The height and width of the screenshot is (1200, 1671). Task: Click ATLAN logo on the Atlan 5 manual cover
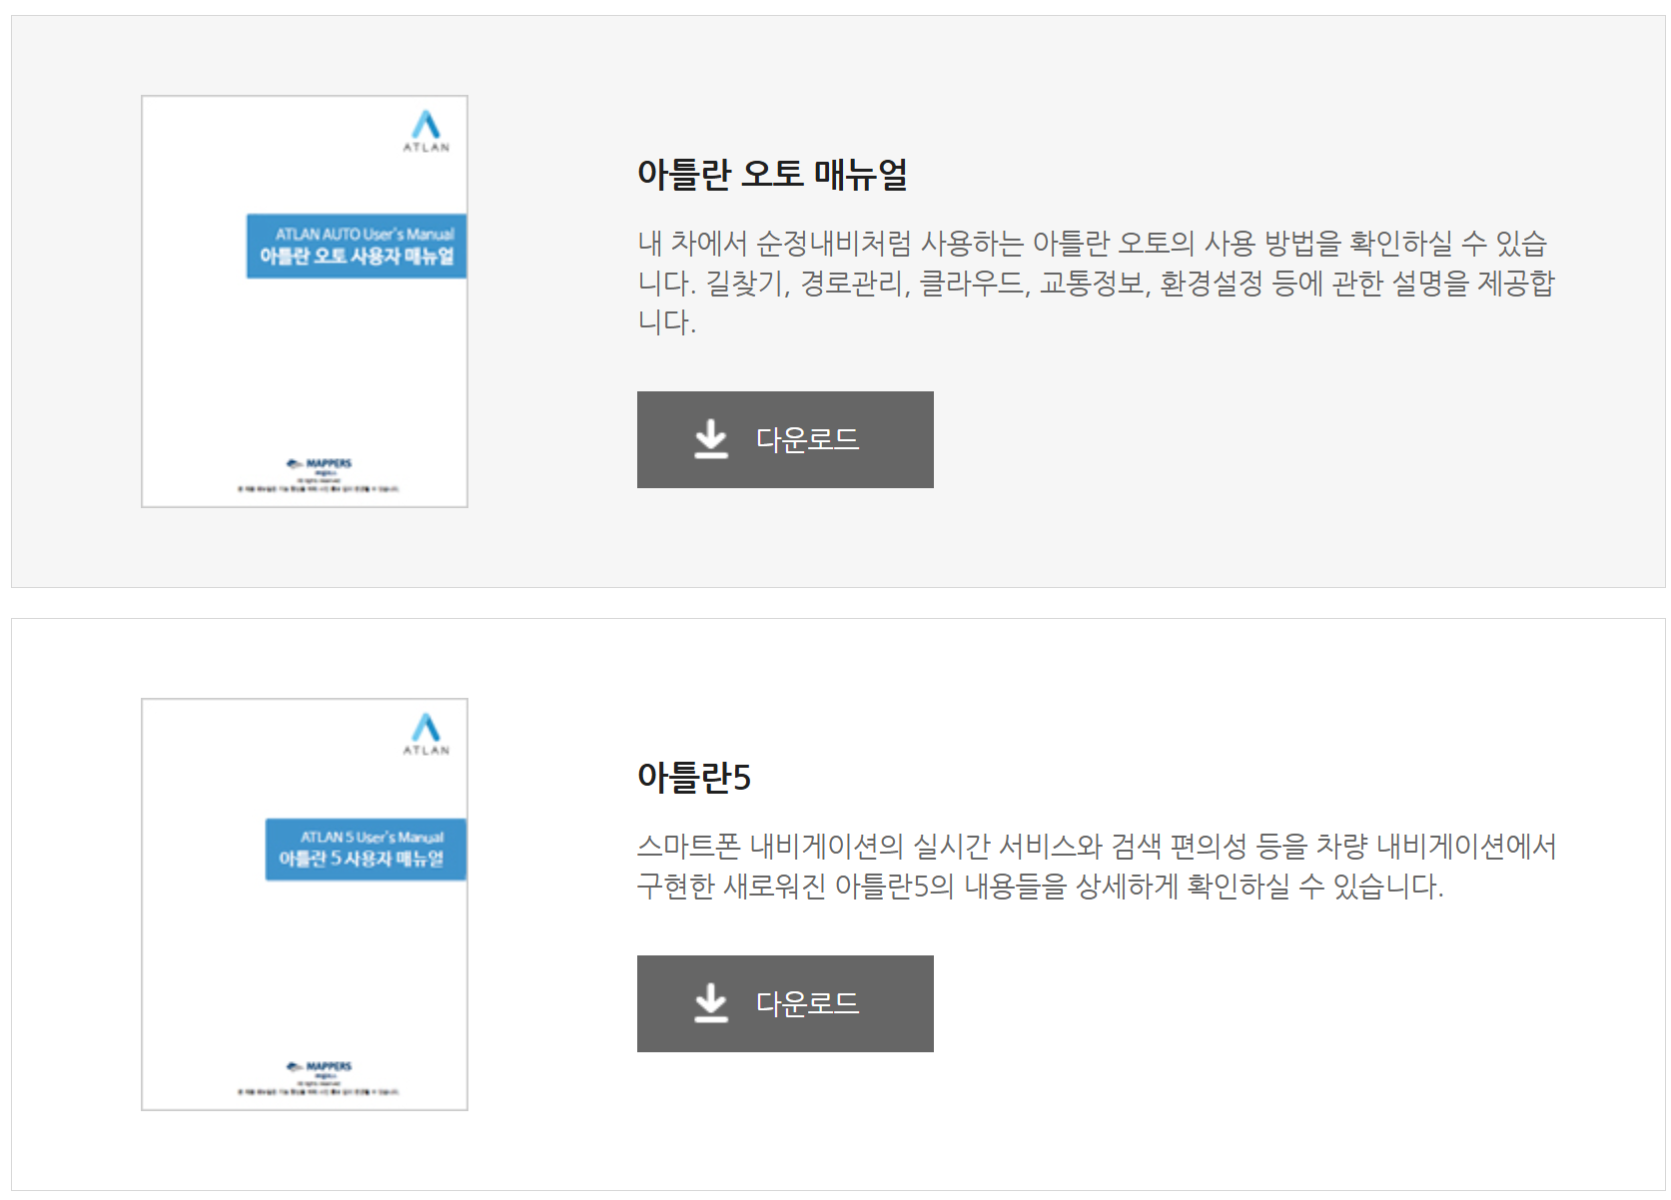[426, 734]
